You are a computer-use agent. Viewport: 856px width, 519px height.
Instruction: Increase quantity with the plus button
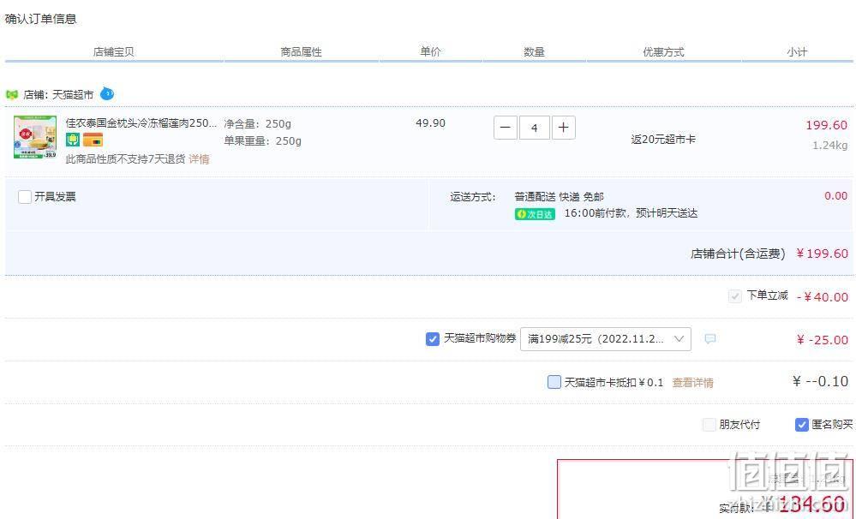tap(564, 128)
